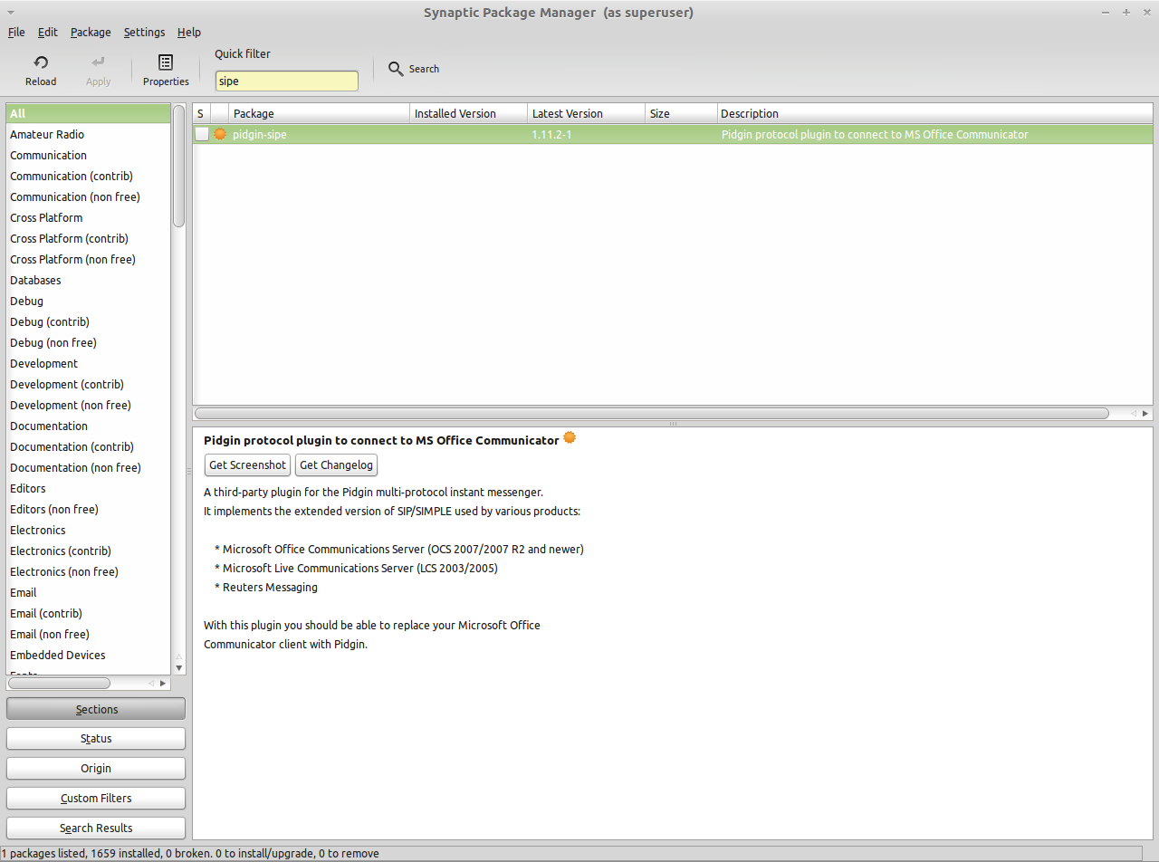Click the Get Screenshot button
The image size is (1159, 862).
[247, 465]
